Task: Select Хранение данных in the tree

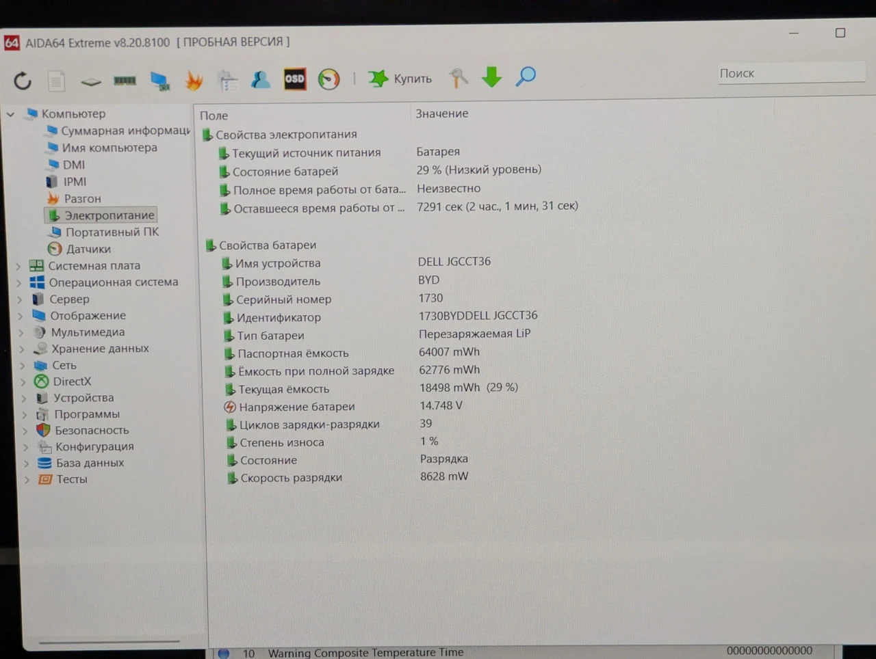Action: 91,349
